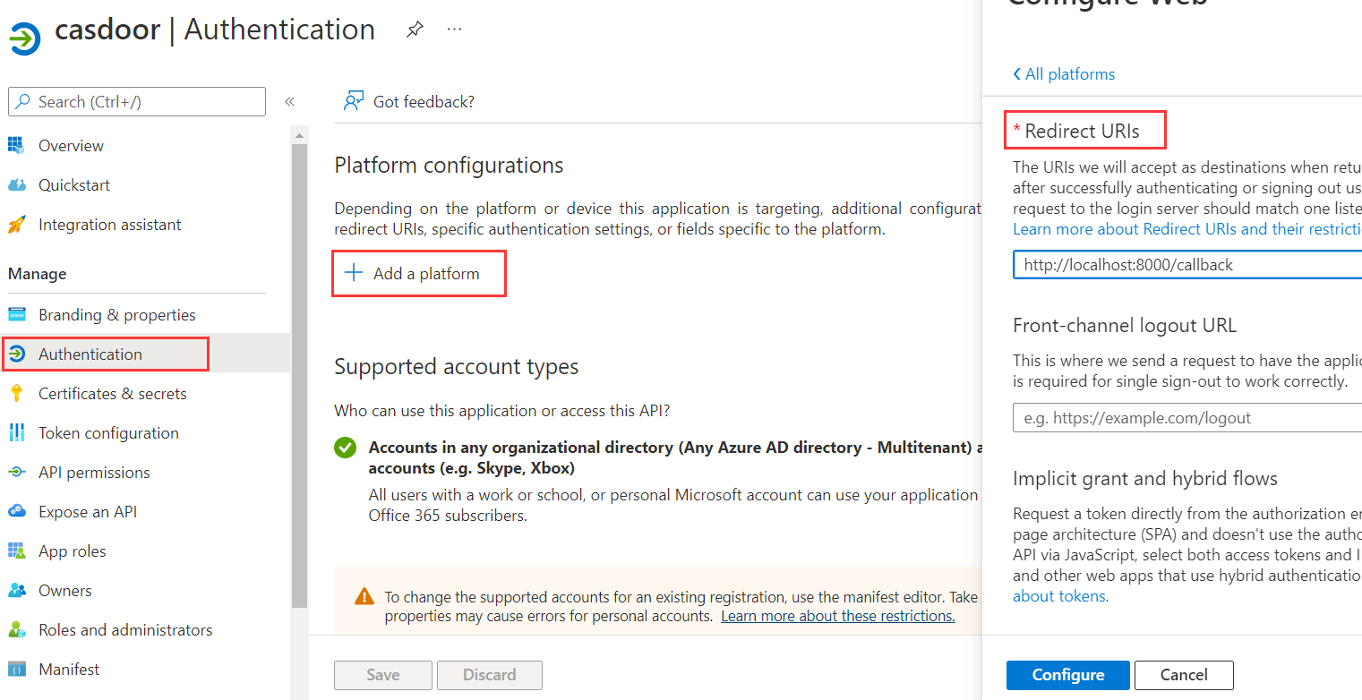Viewport: 1362px width, 700px height.
Task: Open Branding & properties page
Action: 116,315
